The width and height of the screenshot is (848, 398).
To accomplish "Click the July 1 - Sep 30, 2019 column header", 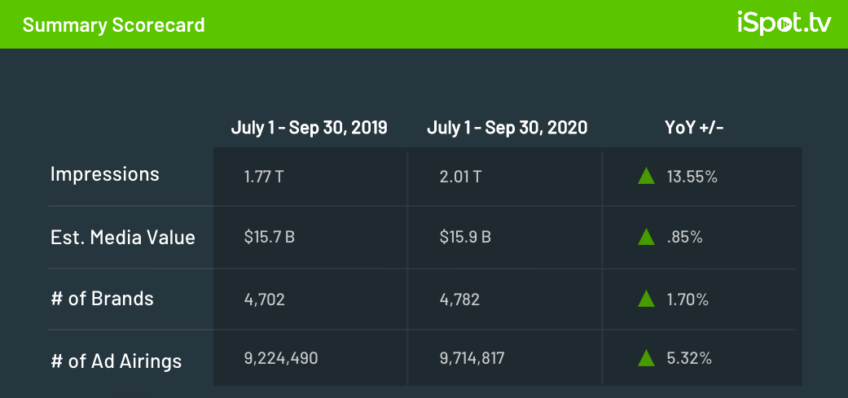I will pos(309,128).
